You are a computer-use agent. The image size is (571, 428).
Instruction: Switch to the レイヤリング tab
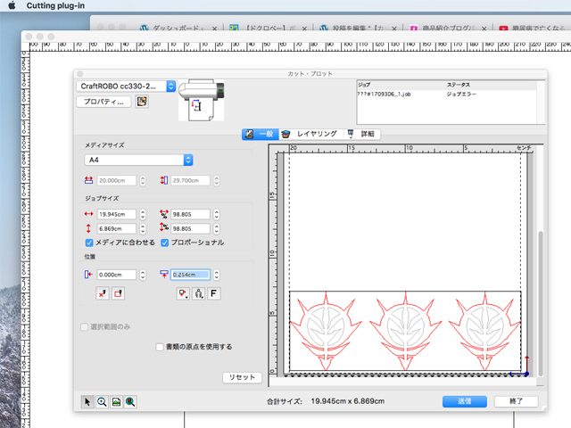[311, 134]
